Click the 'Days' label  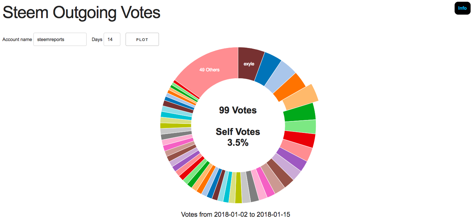pos(97,40)
